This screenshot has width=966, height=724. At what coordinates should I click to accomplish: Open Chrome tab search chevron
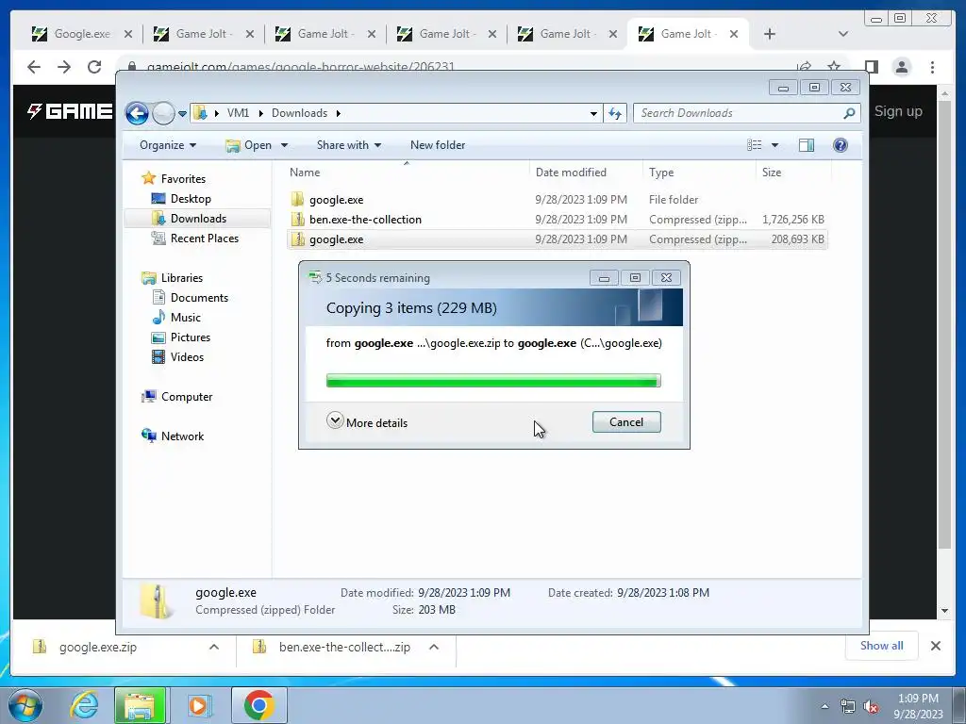point(843,34)
